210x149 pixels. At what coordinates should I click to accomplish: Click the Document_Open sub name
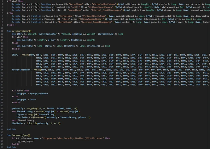(x=20, y=135)
